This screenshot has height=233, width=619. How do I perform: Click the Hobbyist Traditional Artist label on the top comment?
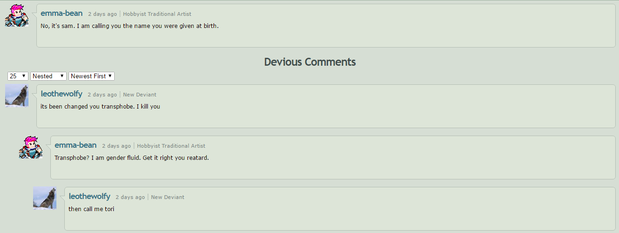157,14
